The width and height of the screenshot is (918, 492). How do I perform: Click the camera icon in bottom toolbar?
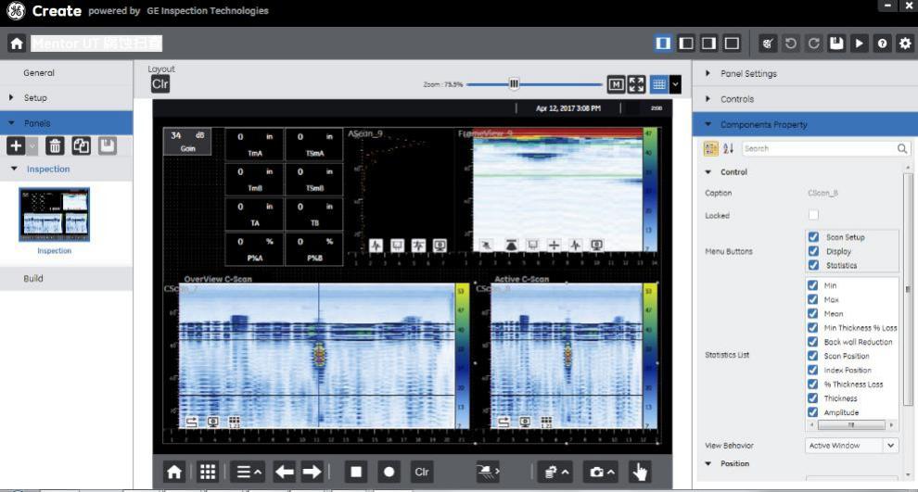coord(602,472)
